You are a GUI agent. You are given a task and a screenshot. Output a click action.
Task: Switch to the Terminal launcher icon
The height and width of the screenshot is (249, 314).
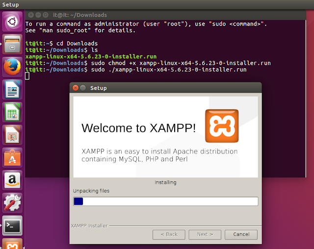click(12, 225)
